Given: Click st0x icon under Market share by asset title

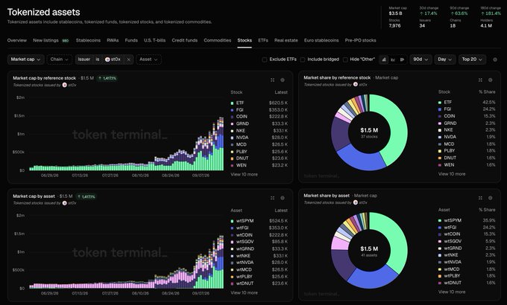Looking at the screenshot, I should (356, 202).
